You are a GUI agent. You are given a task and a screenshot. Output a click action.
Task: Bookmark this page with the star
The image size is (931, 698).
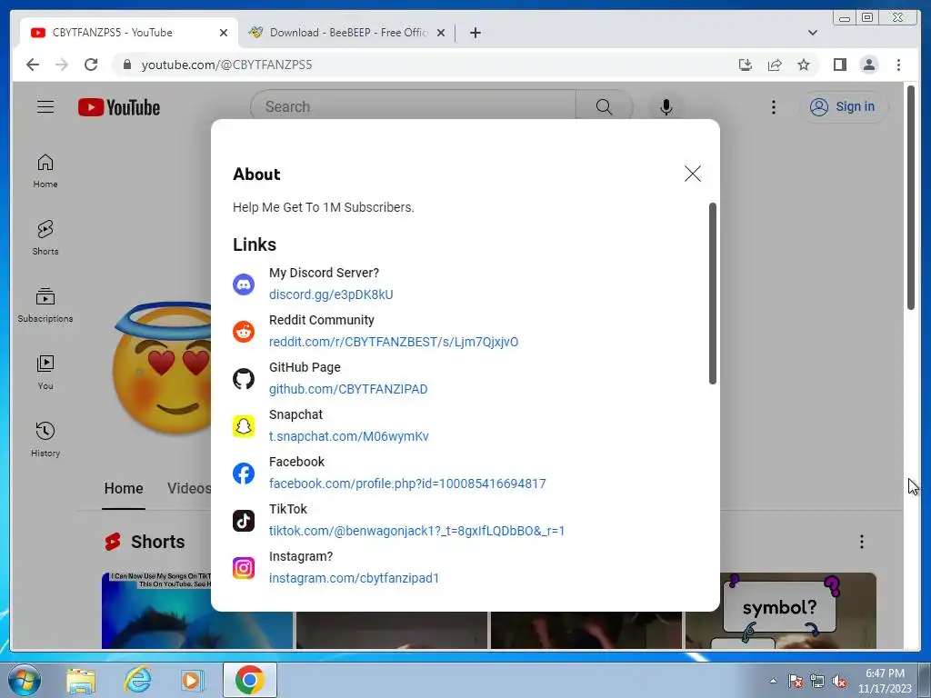point(804,65)
